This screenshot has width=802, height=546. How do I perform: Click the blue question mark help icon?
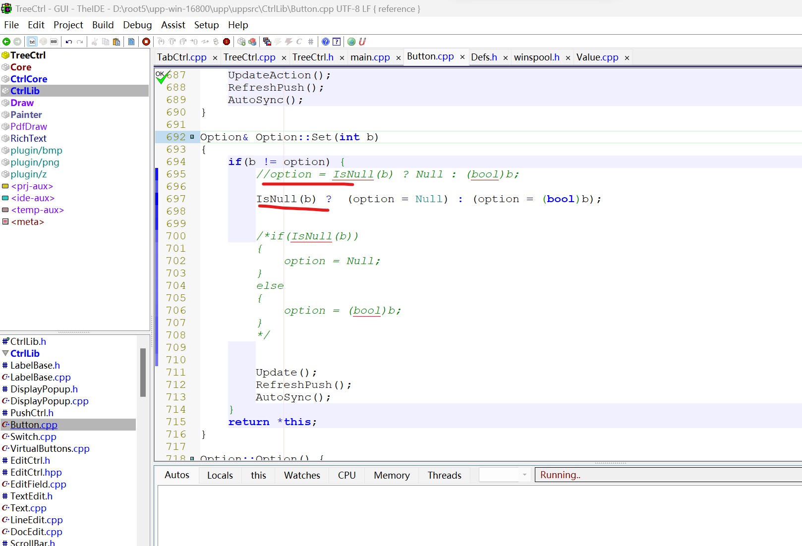(326, 42)
